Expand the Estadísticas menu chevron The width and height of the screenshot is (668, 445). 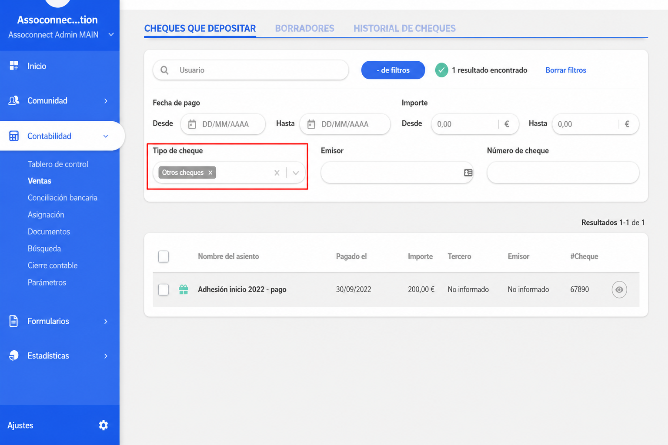[x=106, y=356]
